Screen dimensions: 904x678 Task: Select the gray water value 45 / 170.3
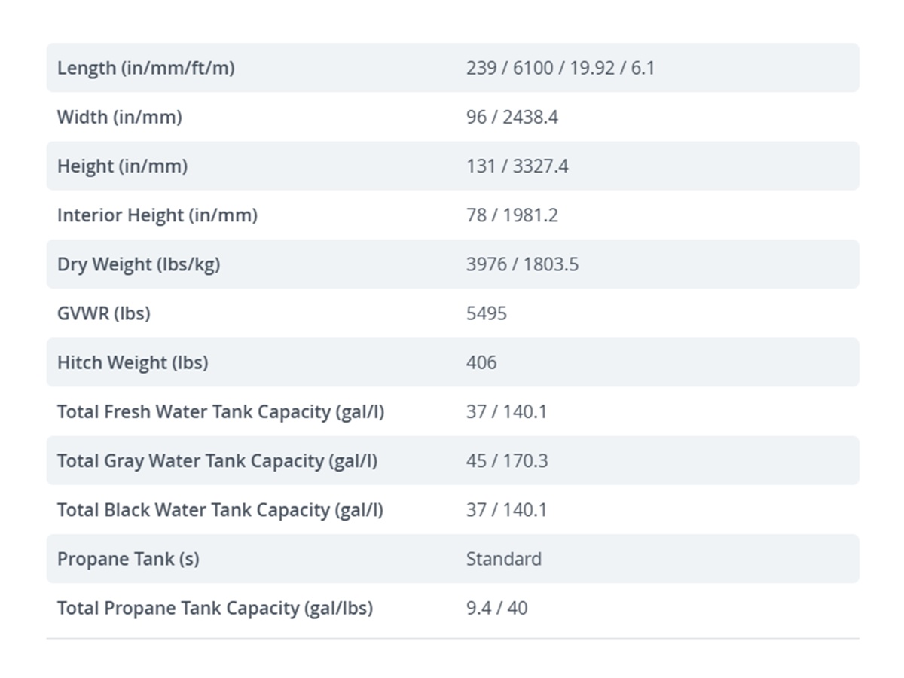click(507, 460)
